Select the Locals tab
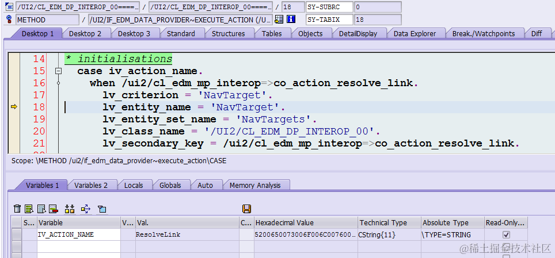The image size is (555, 258). (134, 185)
